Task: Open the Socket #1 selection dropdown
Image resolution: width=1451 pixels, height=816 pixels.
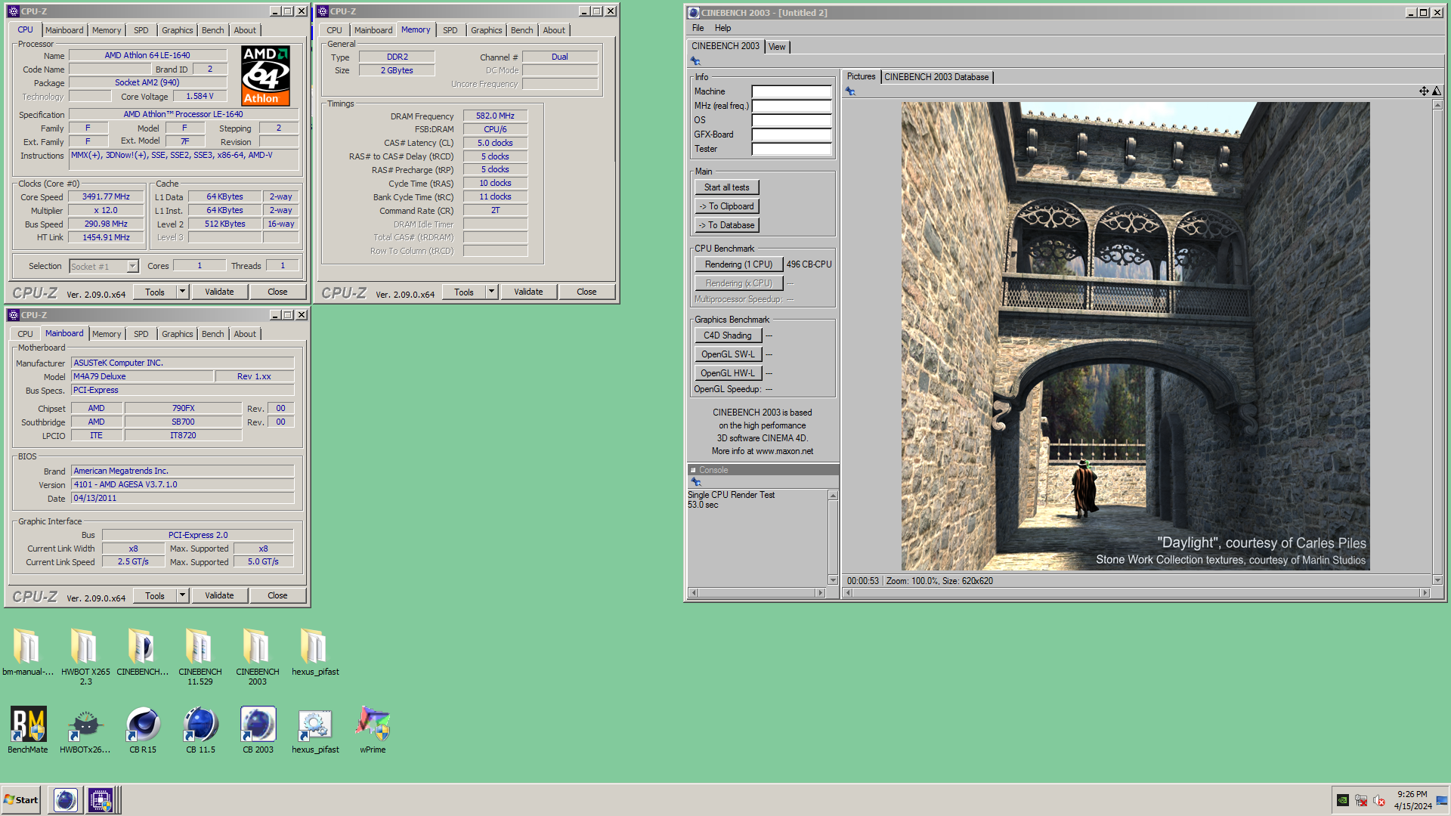Action: [132, 266]
